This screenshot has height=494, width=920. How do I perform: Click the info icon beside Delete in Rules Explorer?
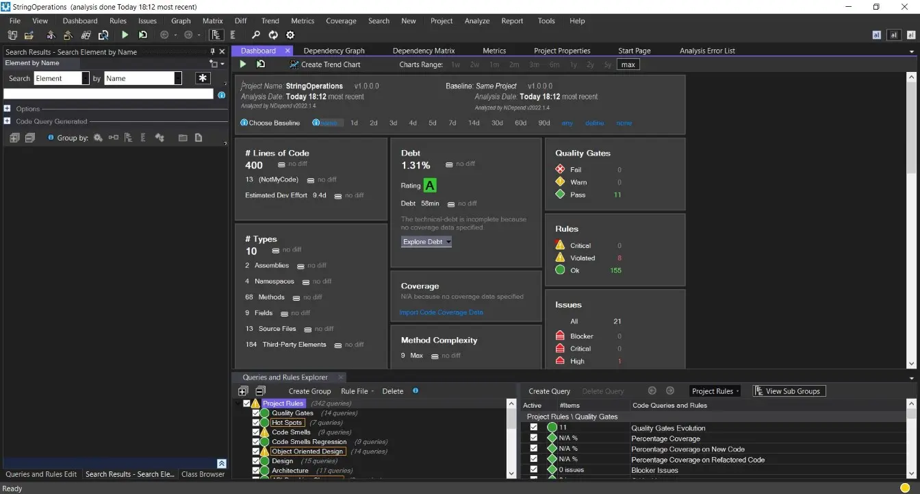click(416, 391)
